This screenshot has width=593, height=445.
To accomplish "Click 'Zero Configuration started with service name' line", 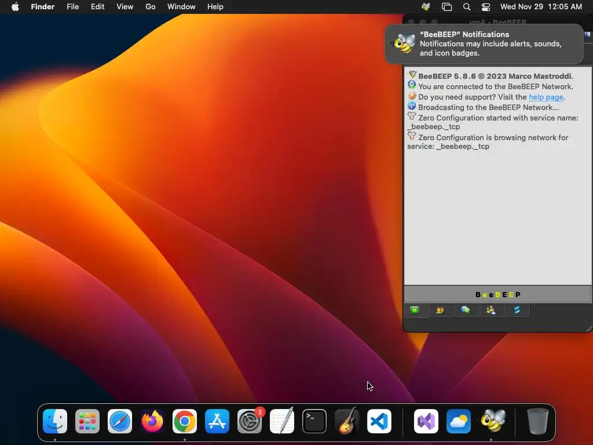I will [493, 122].
